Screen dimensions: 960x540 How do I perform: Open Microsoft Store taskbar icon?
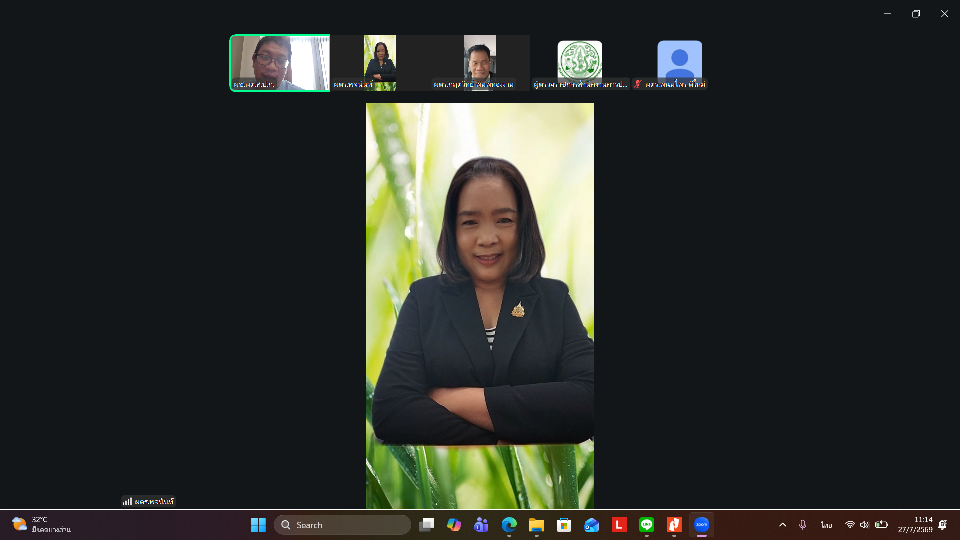[x=564, y=525]
